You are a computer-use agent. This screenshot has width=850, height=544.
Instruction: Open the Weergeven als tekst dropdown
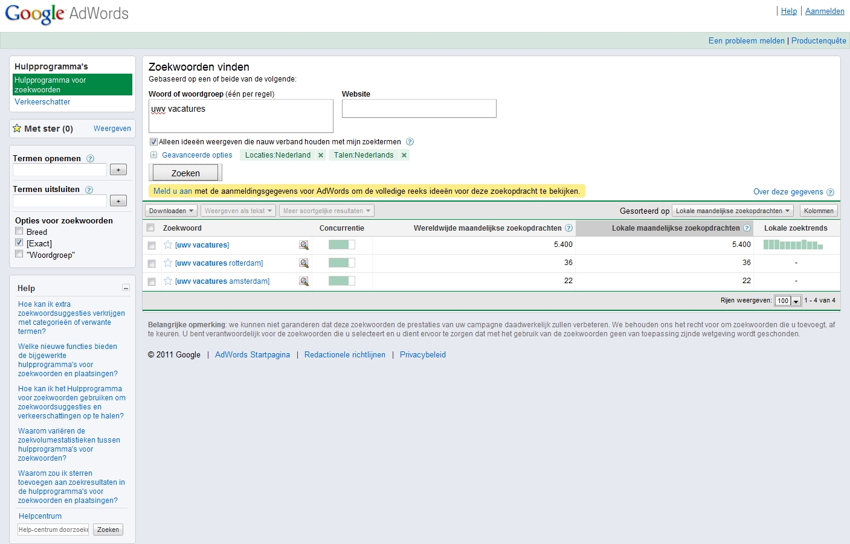click(x=238, y=211)
